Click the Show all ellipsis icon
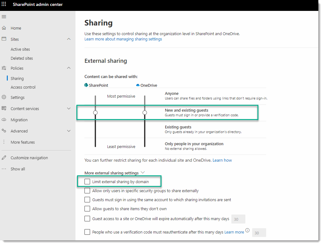This screenshot has width=323, height=245. coord(4,169)
